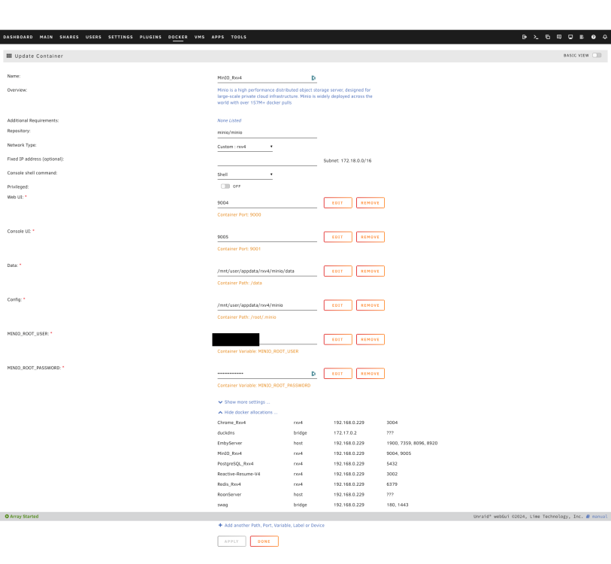
Task: Click the Chrome_Rxv4 allocation row
Action: click(x=307, y=423)
